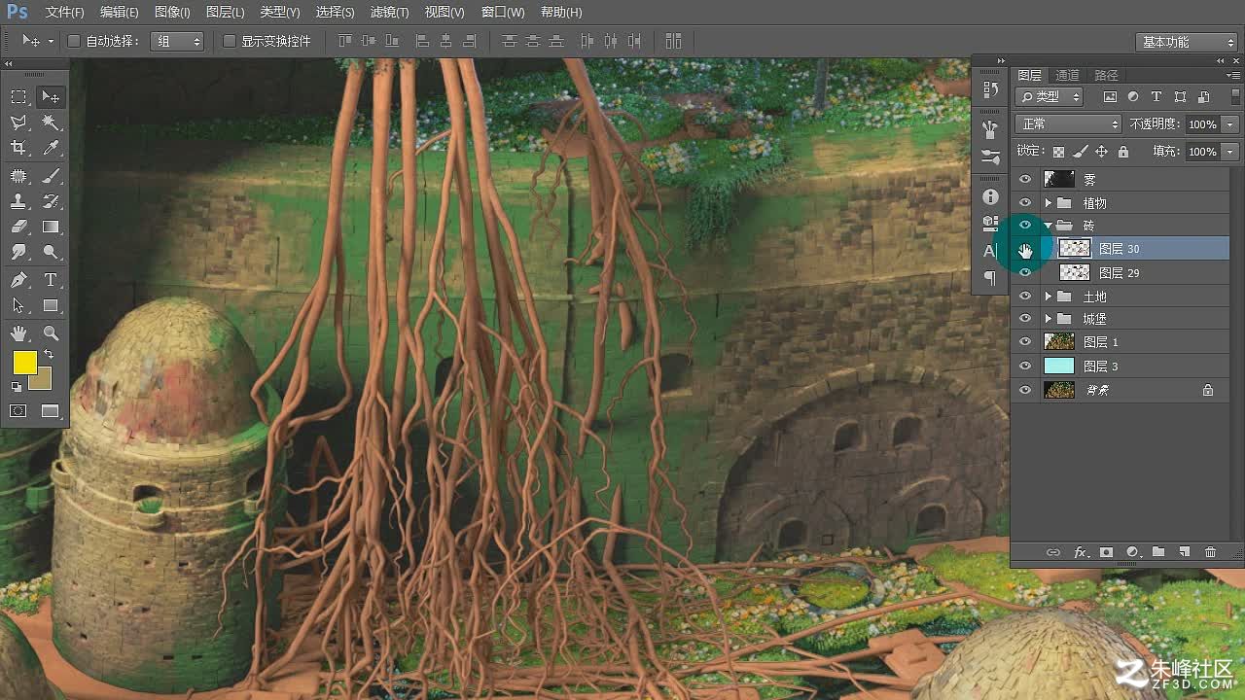Open the Info panel icon
Screen dimensions: 1245x700
point(990,196)
